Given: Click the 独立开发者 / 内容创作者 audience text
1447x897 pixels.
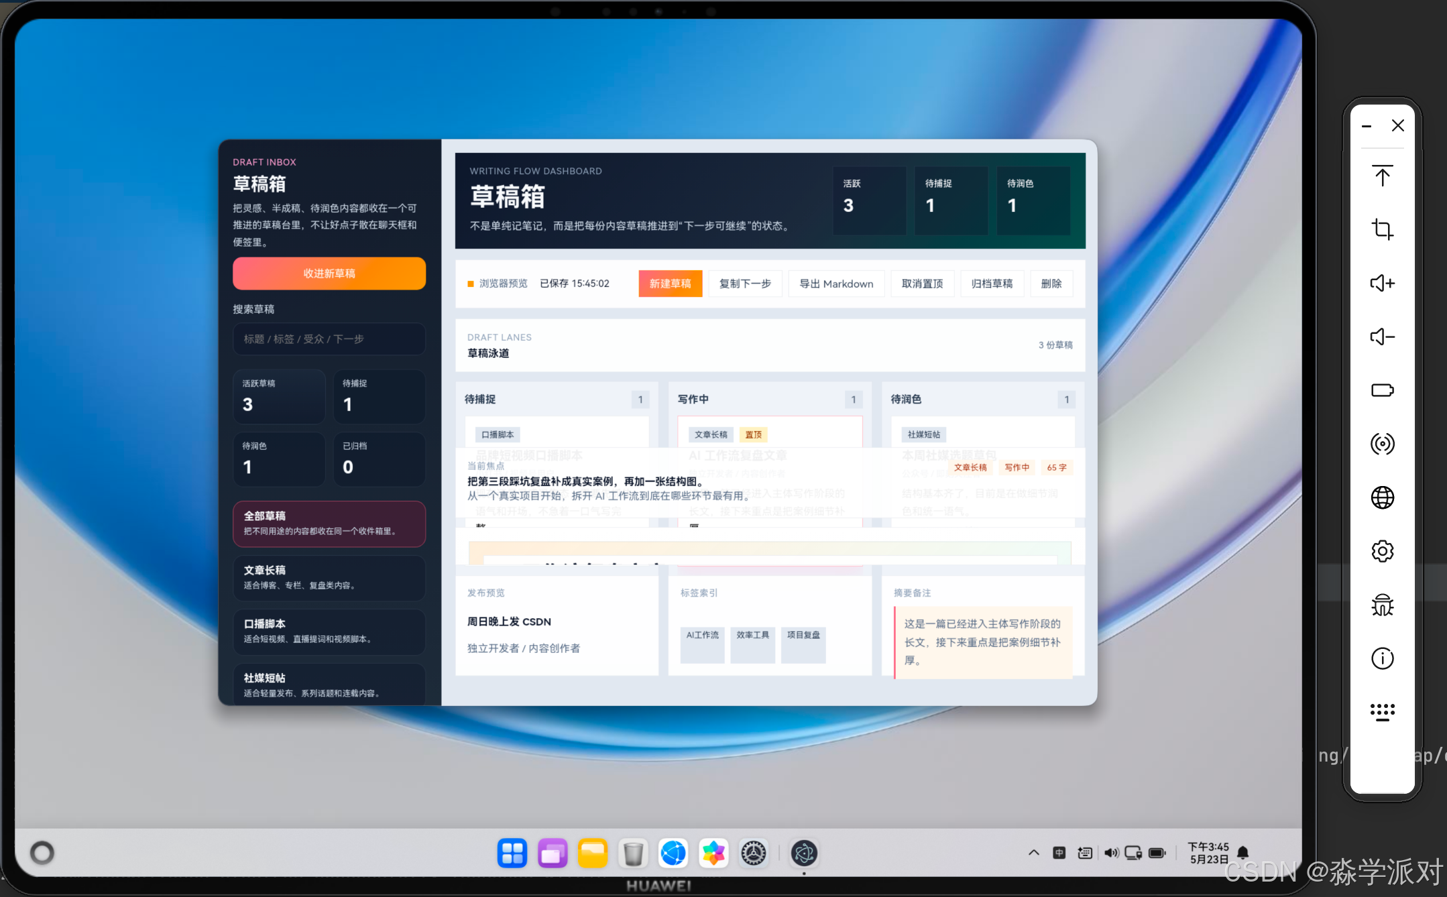Looking at the screenshot, I should [524, 648].
